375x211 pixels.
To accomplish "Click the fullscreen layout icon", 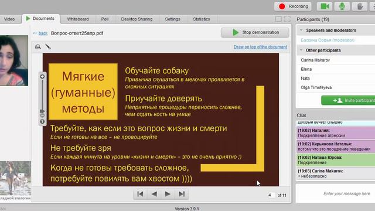I will (x=287, y=19).
